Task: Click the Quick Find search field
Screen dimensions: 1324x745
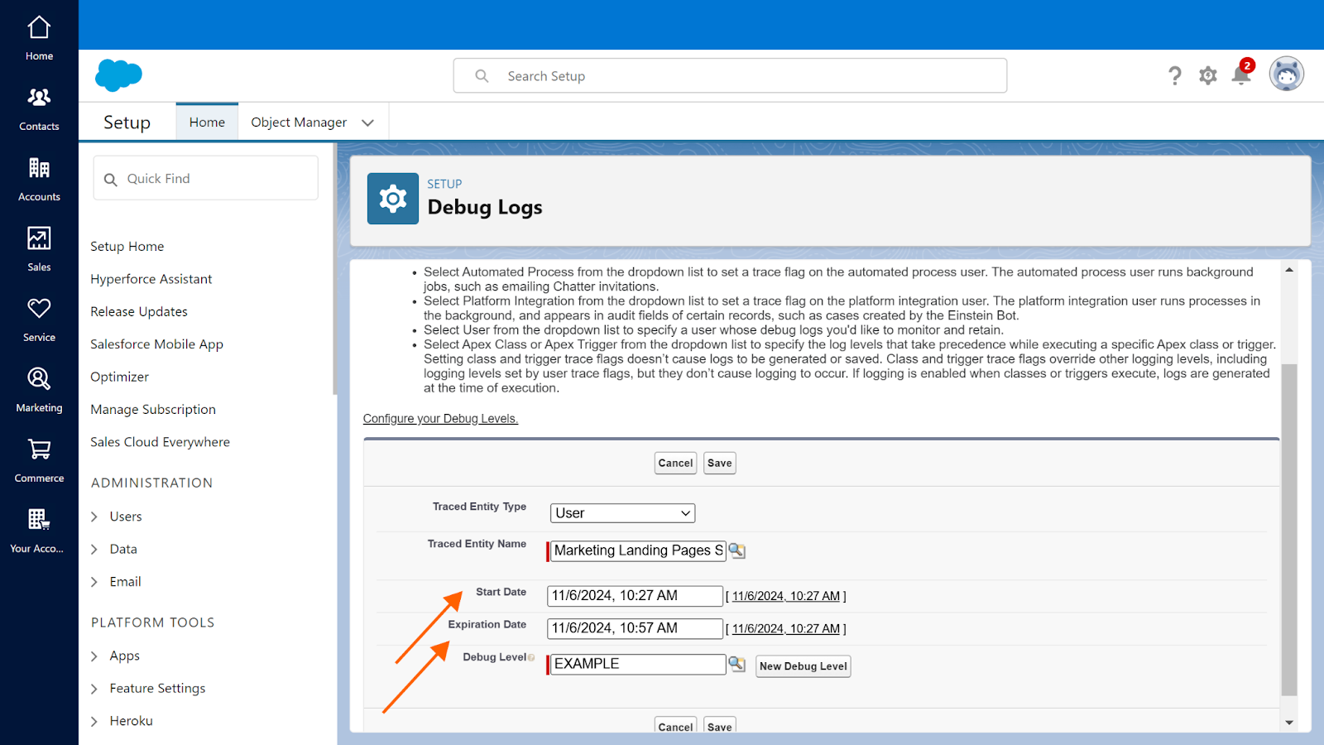Action: [x=207, y=179]
